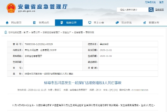Click the chat icon beside 互动交流
Viewport: 167px width, 112px height.
click(117, 23)
